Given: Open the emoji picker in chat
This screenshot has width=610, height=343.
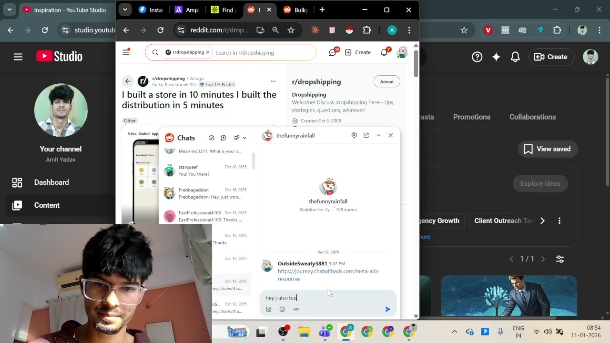Looking at the screenshot, I should (282, 309).
